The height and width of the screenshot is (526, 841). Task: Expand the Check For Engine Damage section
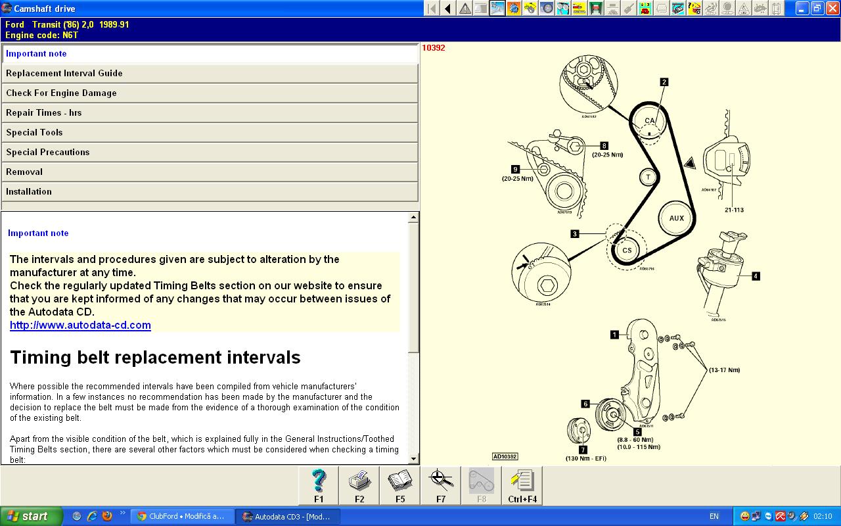click(209, 93)
